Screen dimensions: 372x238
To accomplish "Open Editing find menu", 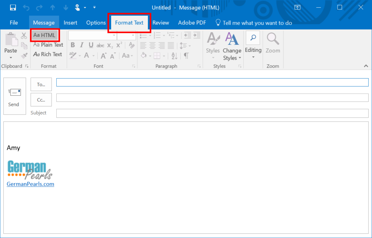I will point(253,45).
